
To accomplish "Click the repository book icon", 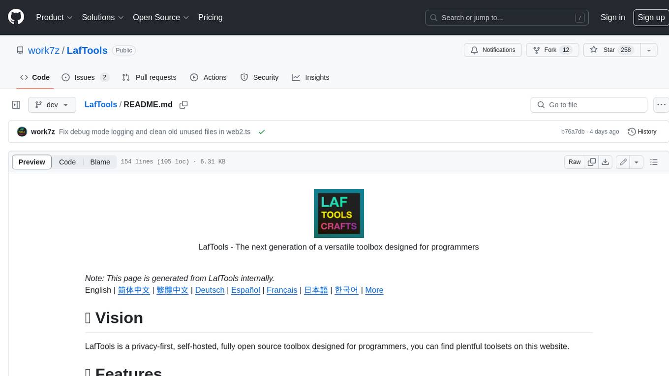I will 20,50.
